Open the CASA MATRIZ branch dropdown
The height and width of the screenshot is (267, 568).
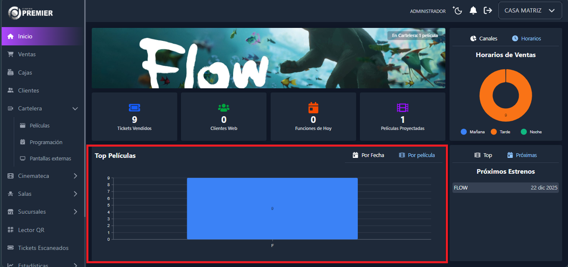530,11
